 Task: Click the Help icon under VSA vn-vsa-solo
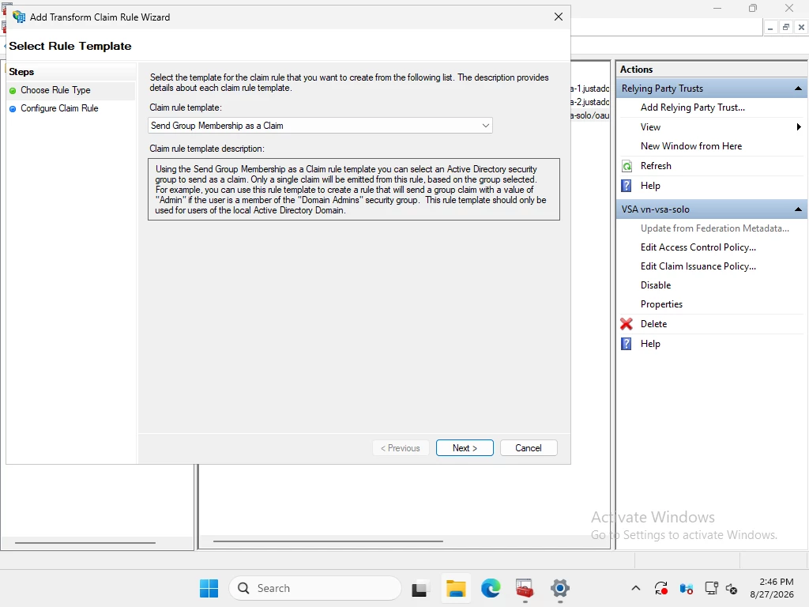[x=627, y=344]
